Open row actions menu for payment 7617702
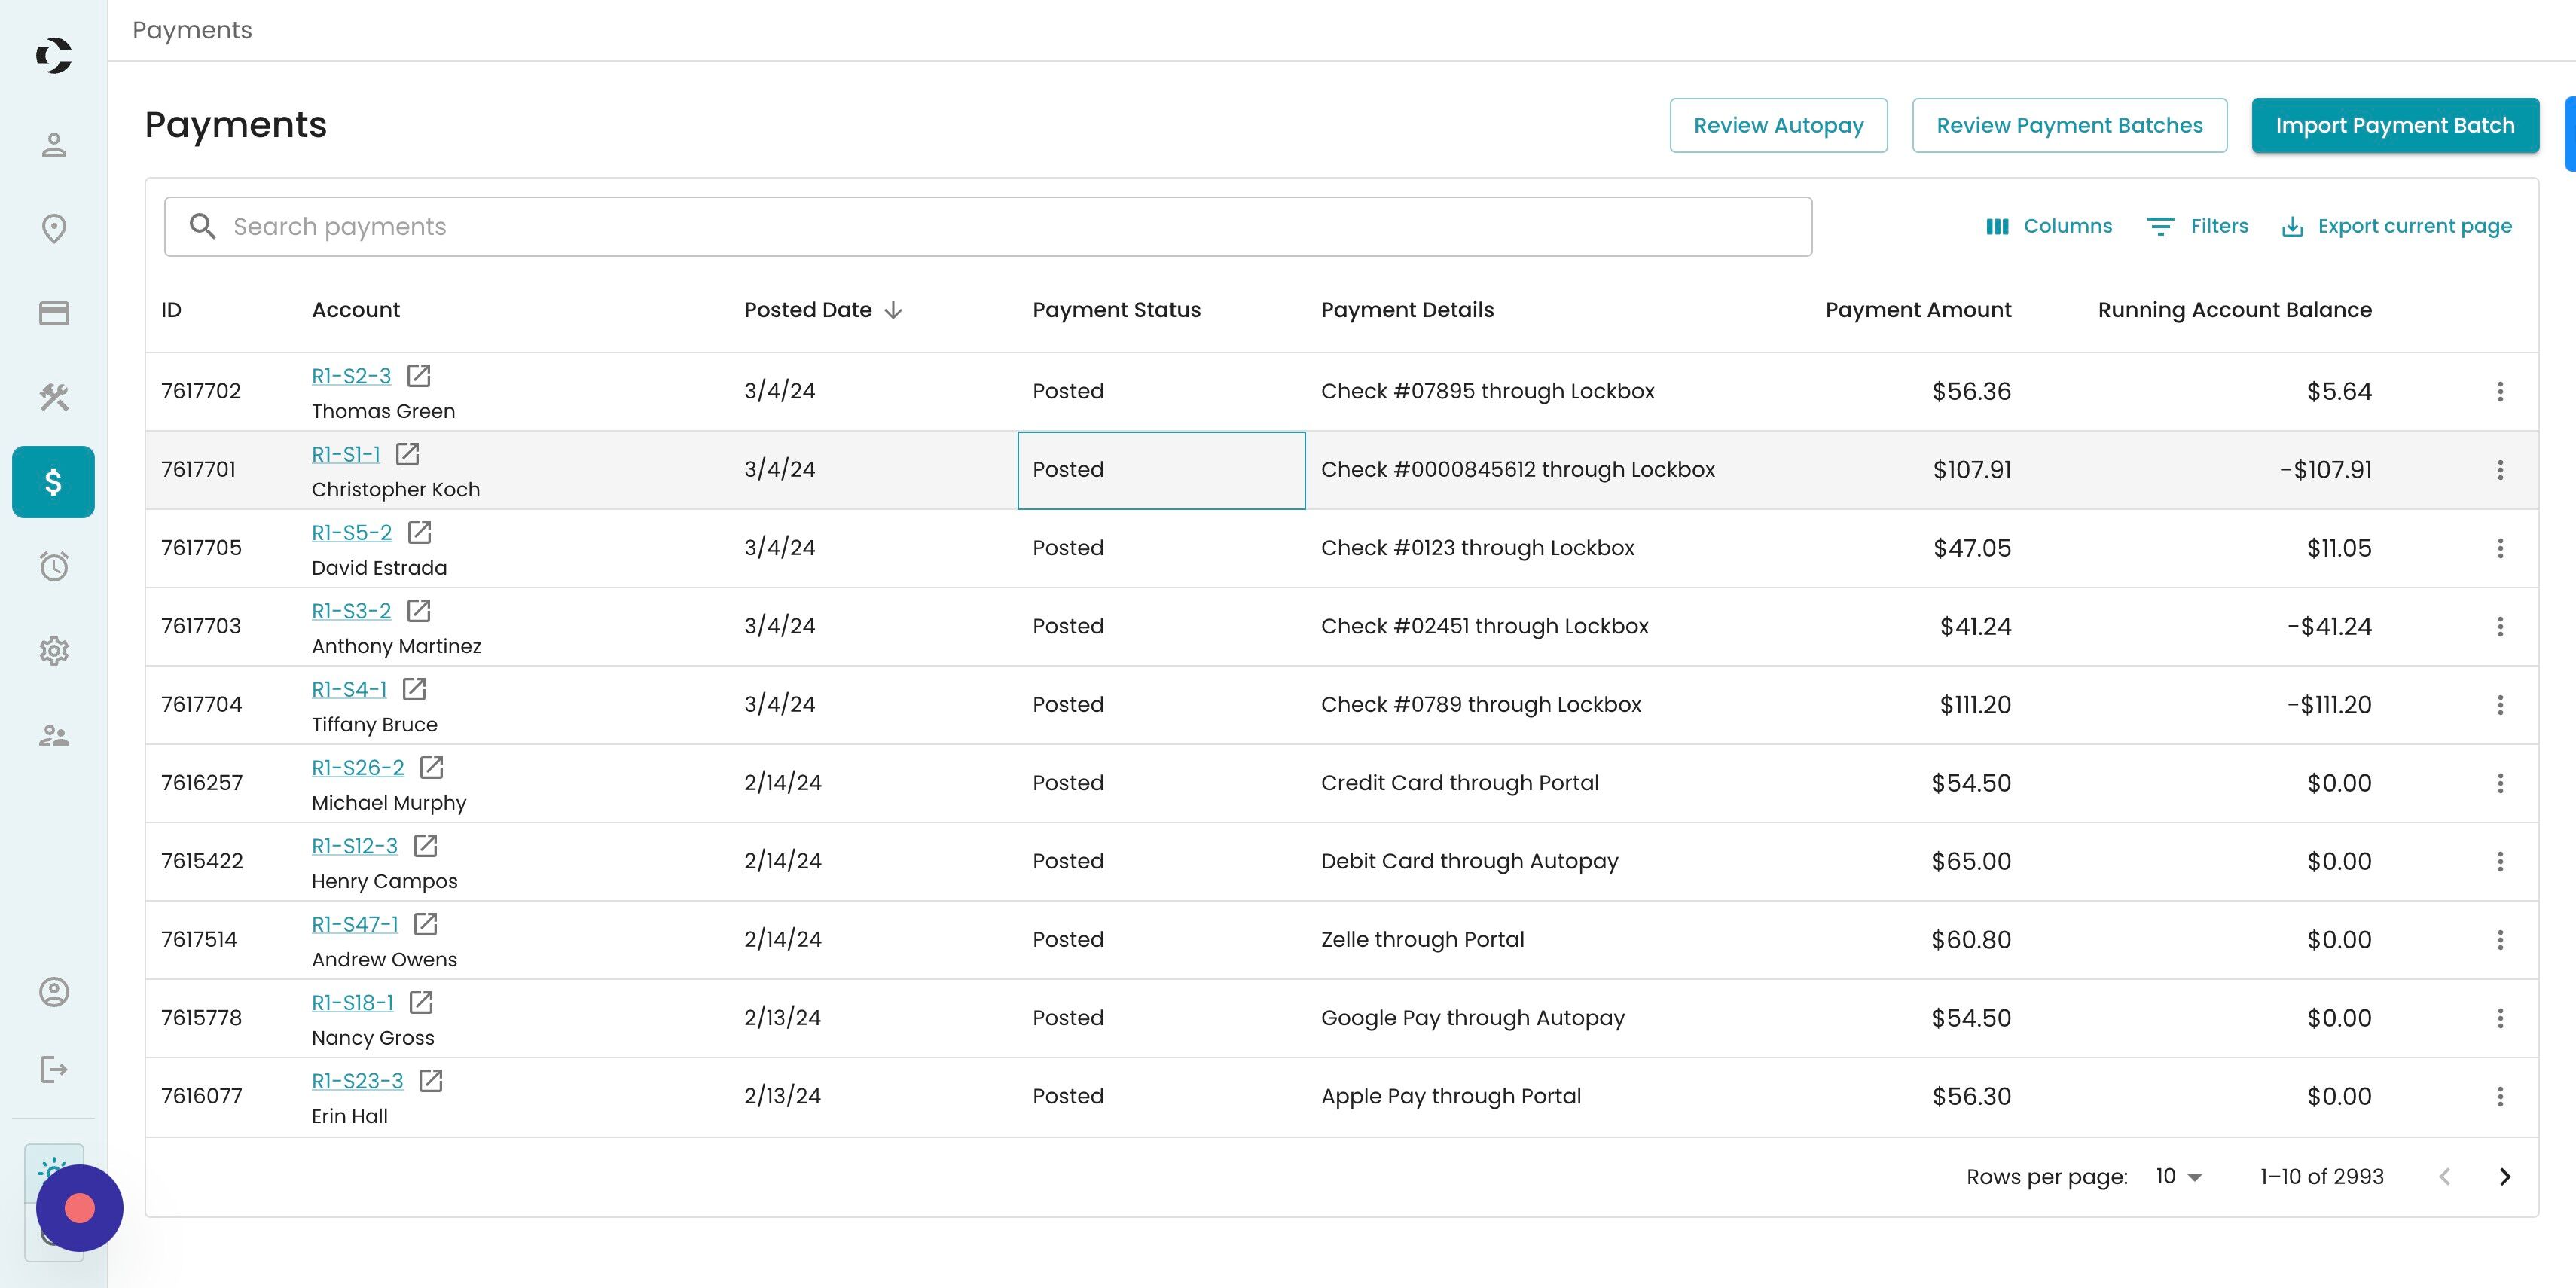Image resolution: width=2576 pixels, height=1288 pixels. click(2500, 392)
